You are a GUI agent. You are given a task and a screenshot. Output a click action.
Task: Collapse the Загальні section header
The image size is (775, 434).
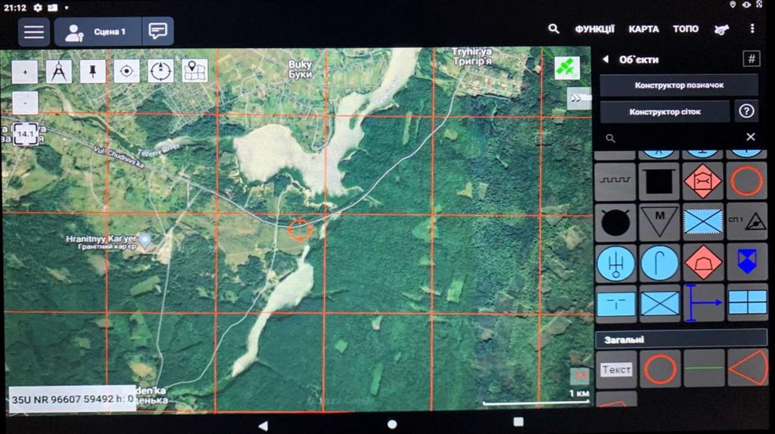click(681, 339)
